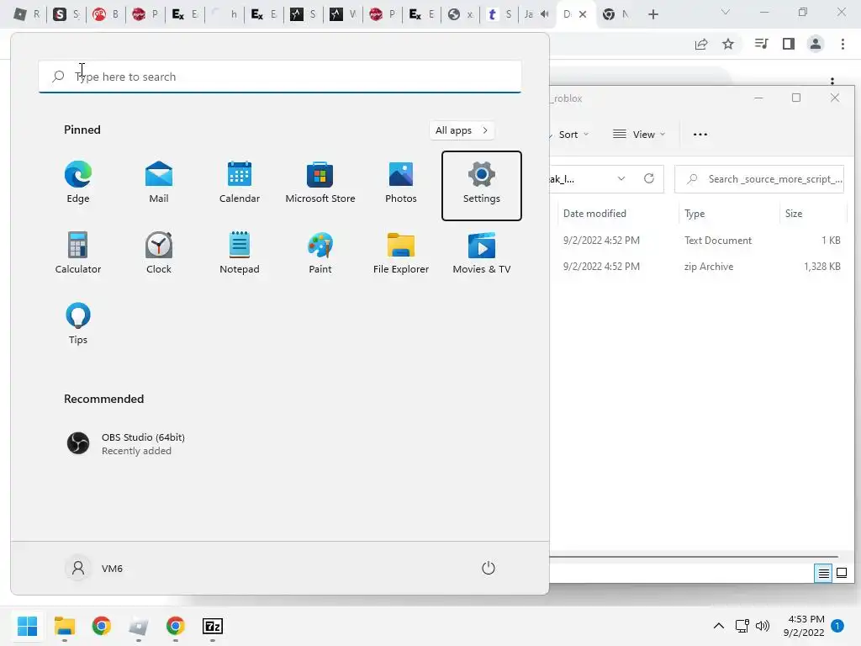Screen dimensions: 861x646
Task: Open See more options in File Explorer
Action: (x=700, y=135)
